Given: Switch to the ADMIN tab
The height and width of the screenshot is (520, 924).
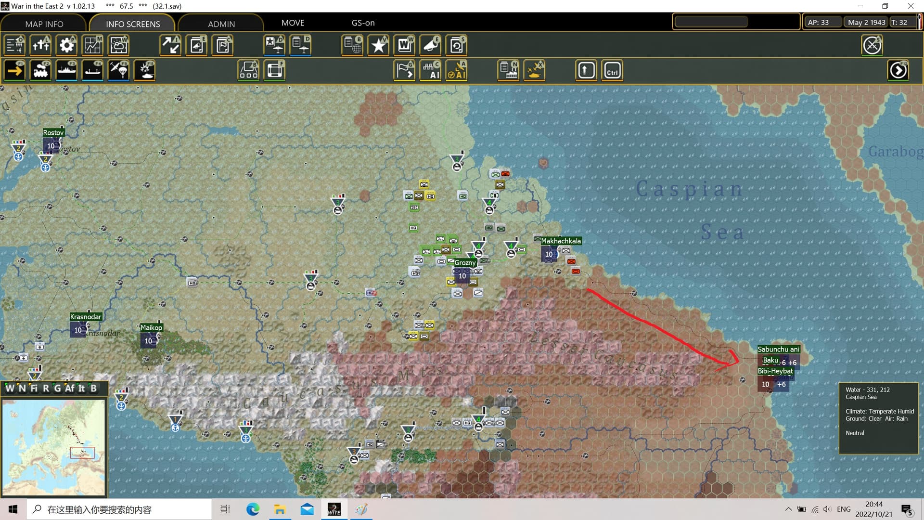Looking at the screenshot, I should [221, 24].
